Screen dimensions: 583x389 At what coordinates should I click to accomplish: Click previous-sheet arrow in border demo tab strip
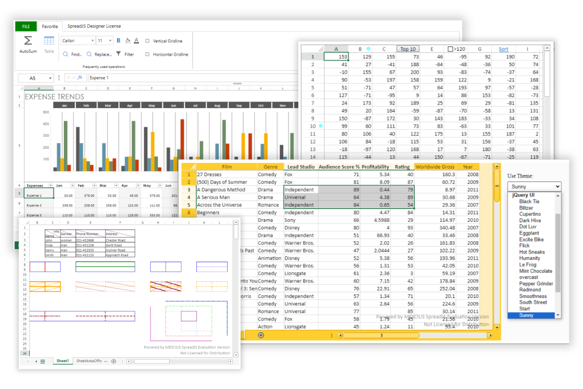(x=28, y=361)
